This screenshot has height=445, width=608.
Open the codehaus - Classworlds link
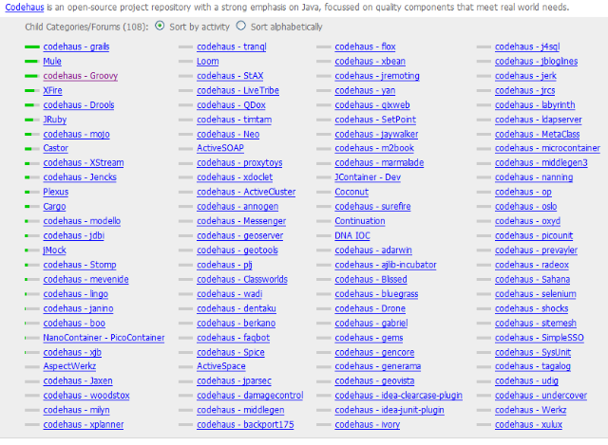click(242, 280)
